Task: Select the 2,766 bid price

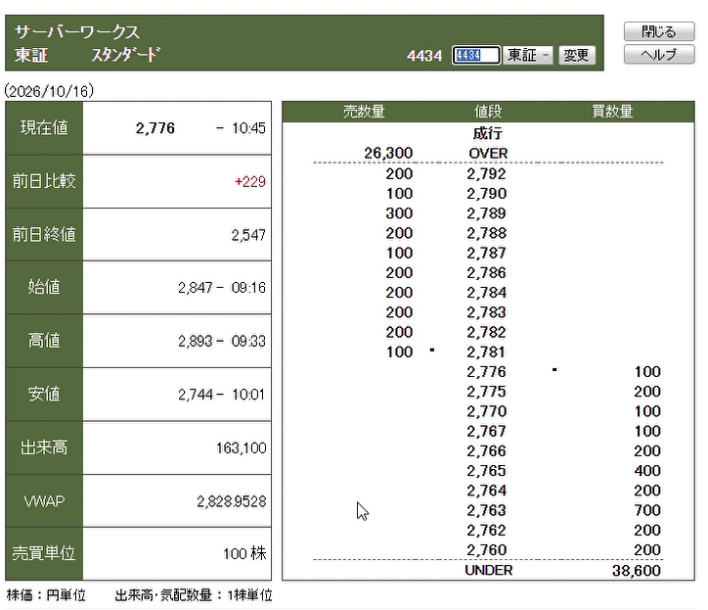Action: (x=486, y=451)
